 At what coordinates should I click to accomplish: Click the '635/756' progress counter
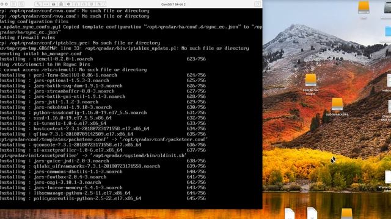coord(196,134)
